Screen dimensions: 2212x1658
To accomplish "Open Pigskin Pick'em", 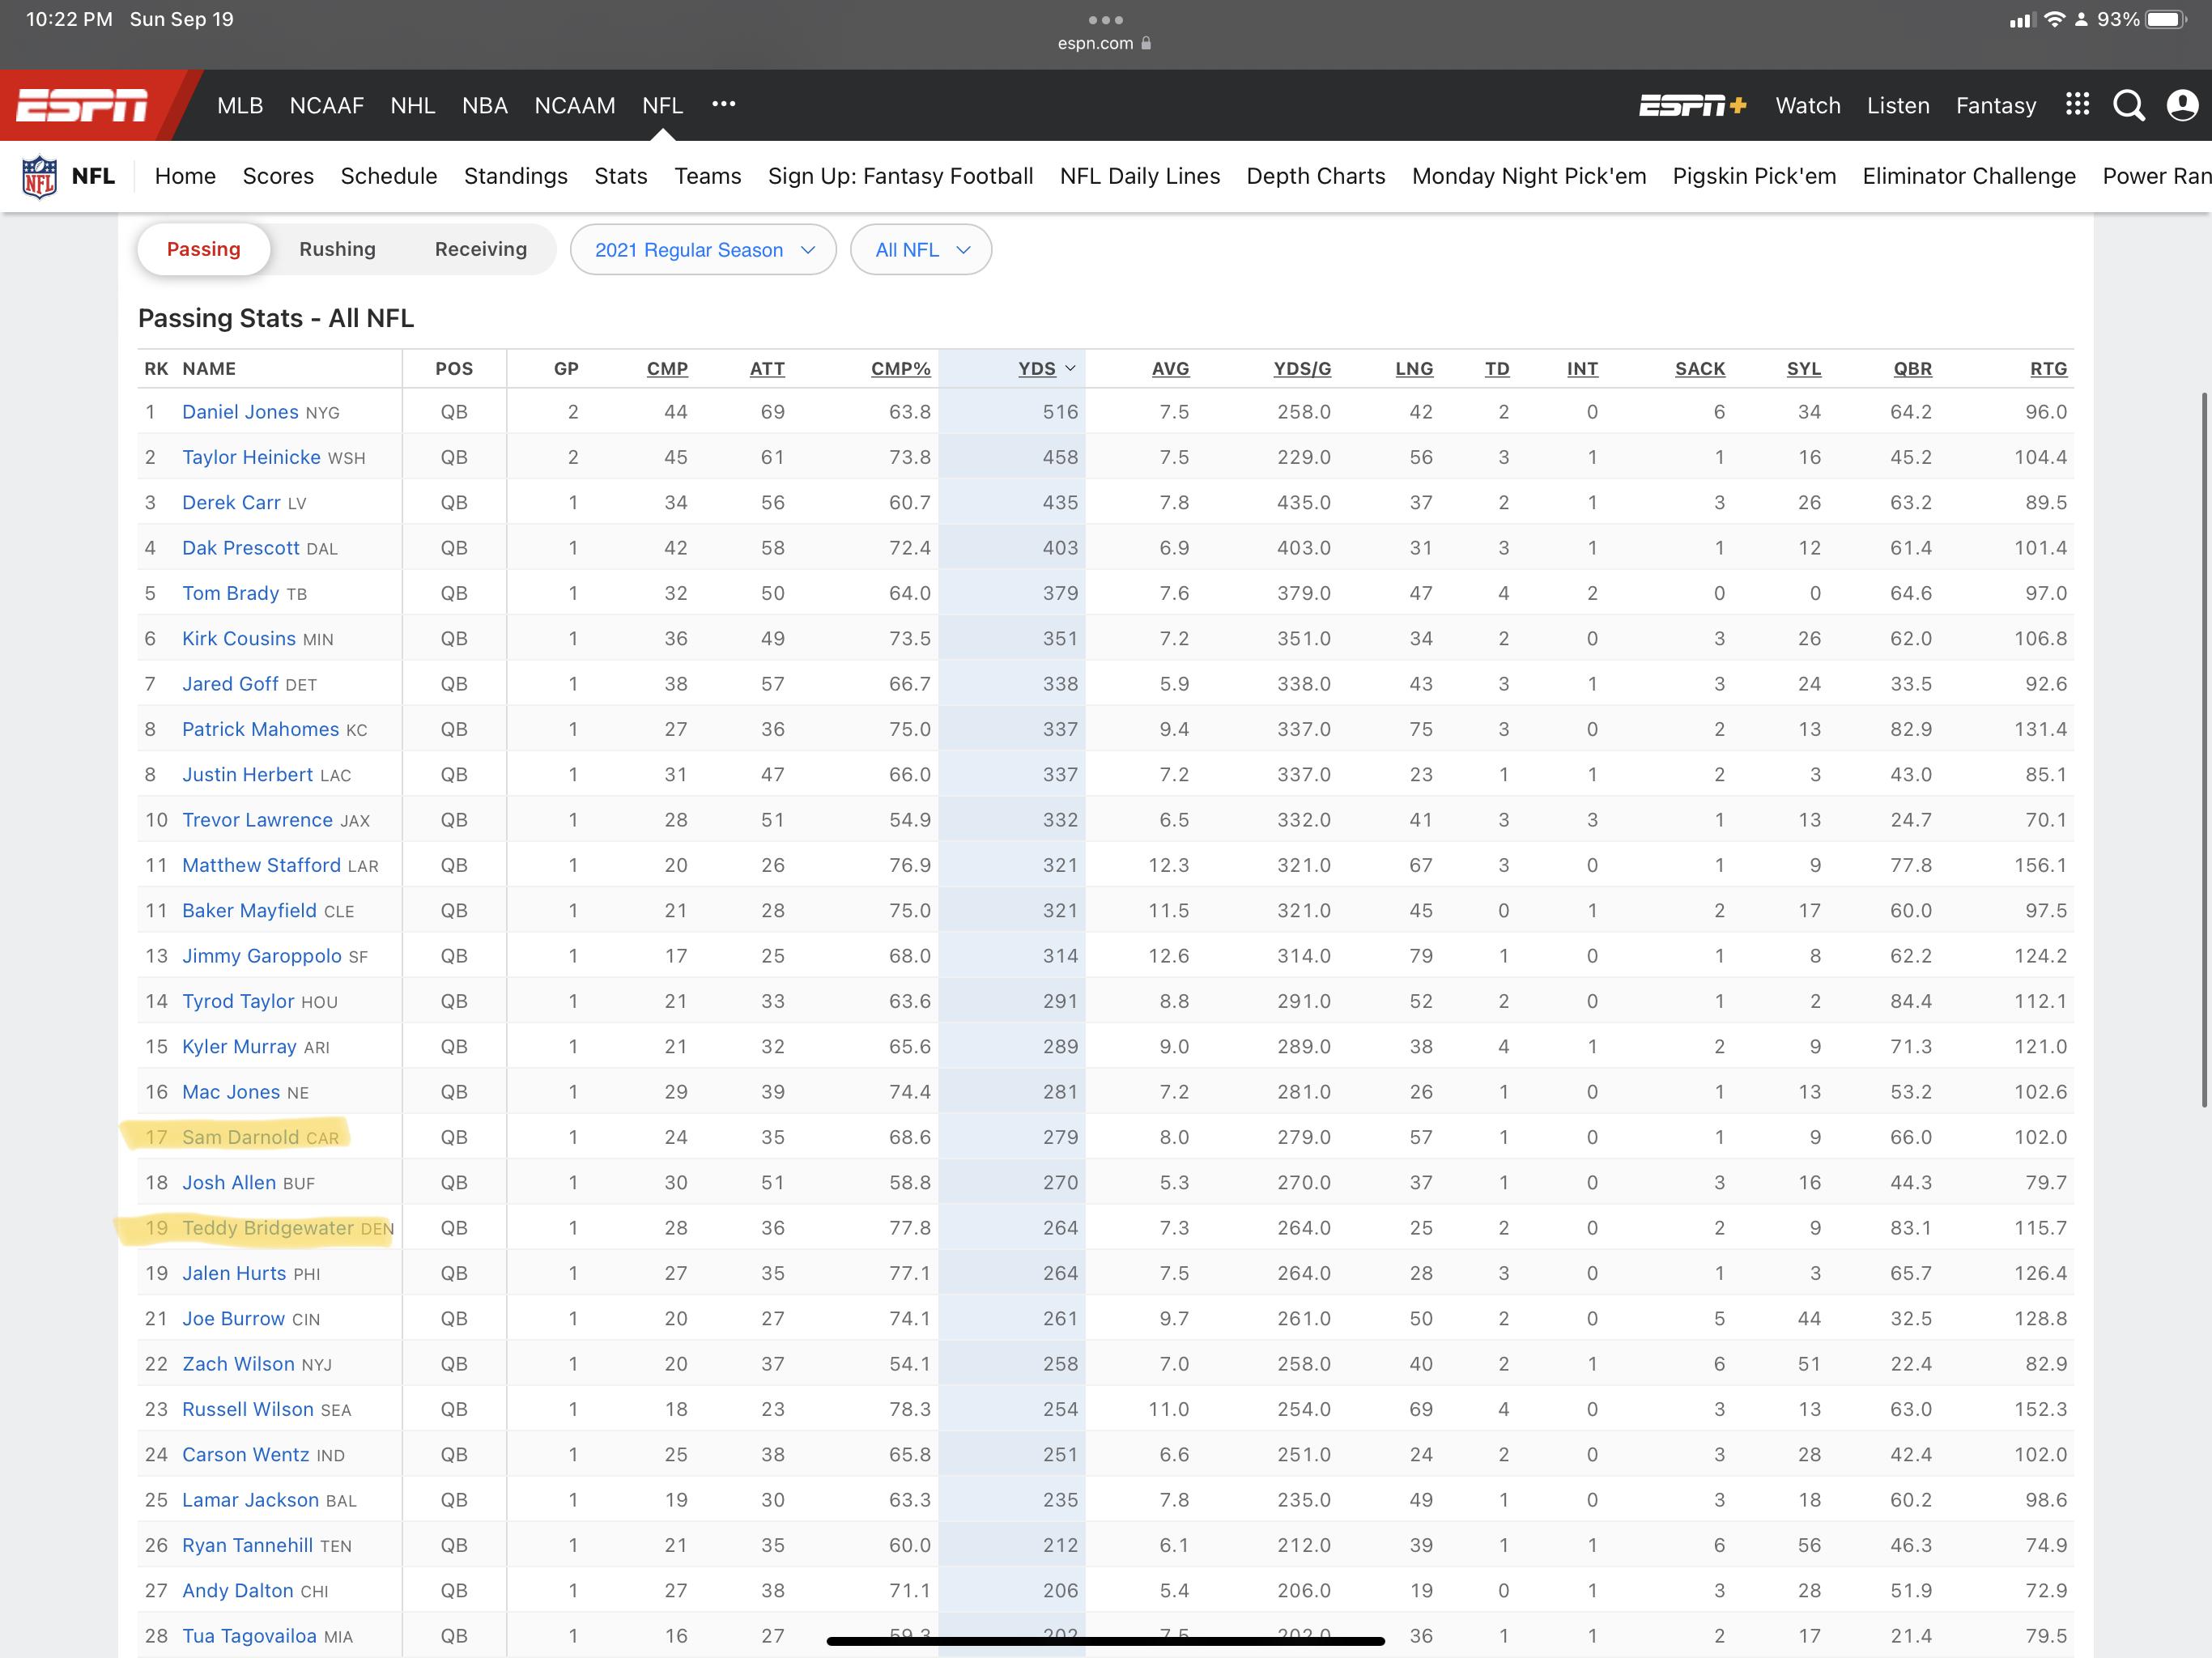I will (1754, 176).
